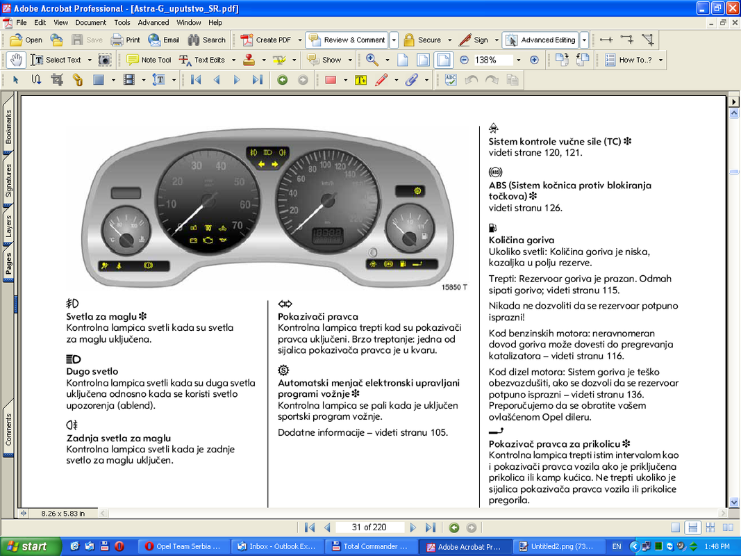Click the page number field 31 of 220
Viewport: 741px width, 556px height.
pos(369,528)
